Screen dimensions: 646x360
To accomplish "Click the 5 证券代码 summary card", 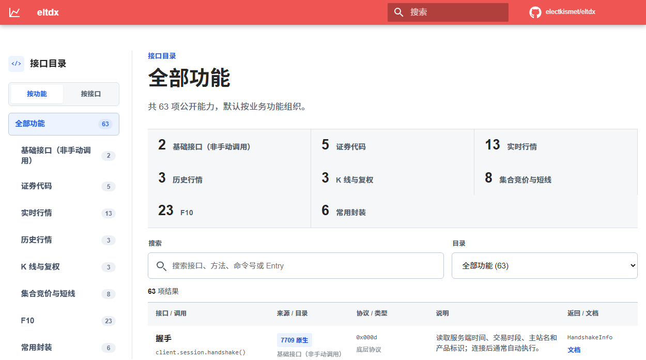I will click(392, 145).
